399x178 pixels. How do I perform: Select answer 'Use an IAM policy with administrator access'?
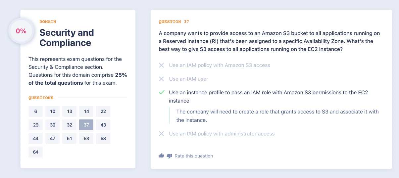coord(222,134)
